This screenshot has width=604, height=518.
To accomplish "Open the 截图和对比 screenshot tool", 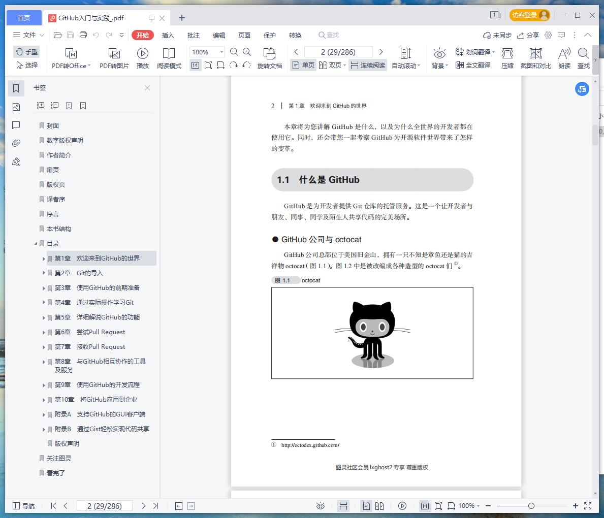I will click(535, 58).
